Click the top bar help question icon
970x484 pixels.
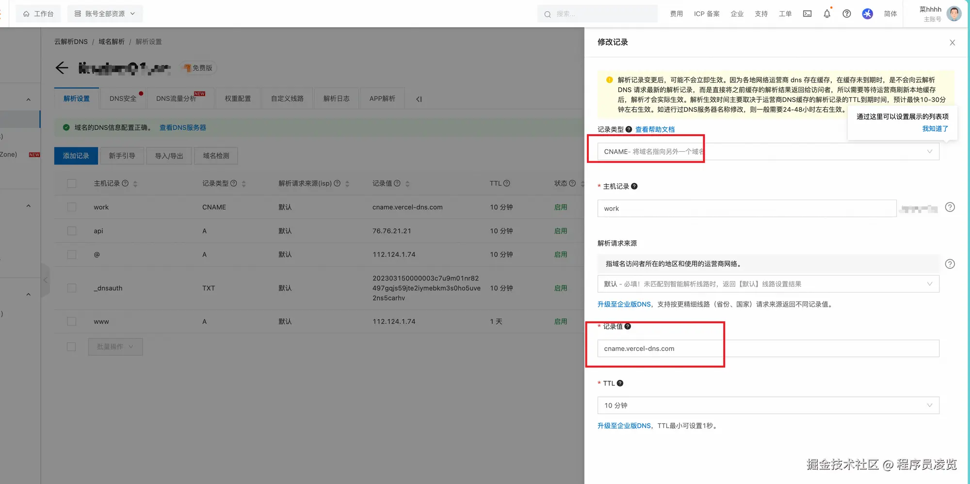[847, 14]
